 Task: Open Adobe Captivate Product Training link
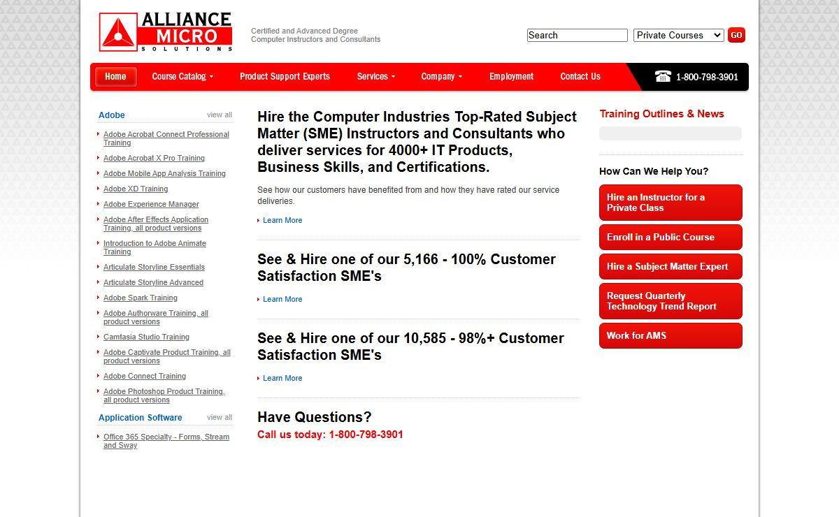(167, 356)
